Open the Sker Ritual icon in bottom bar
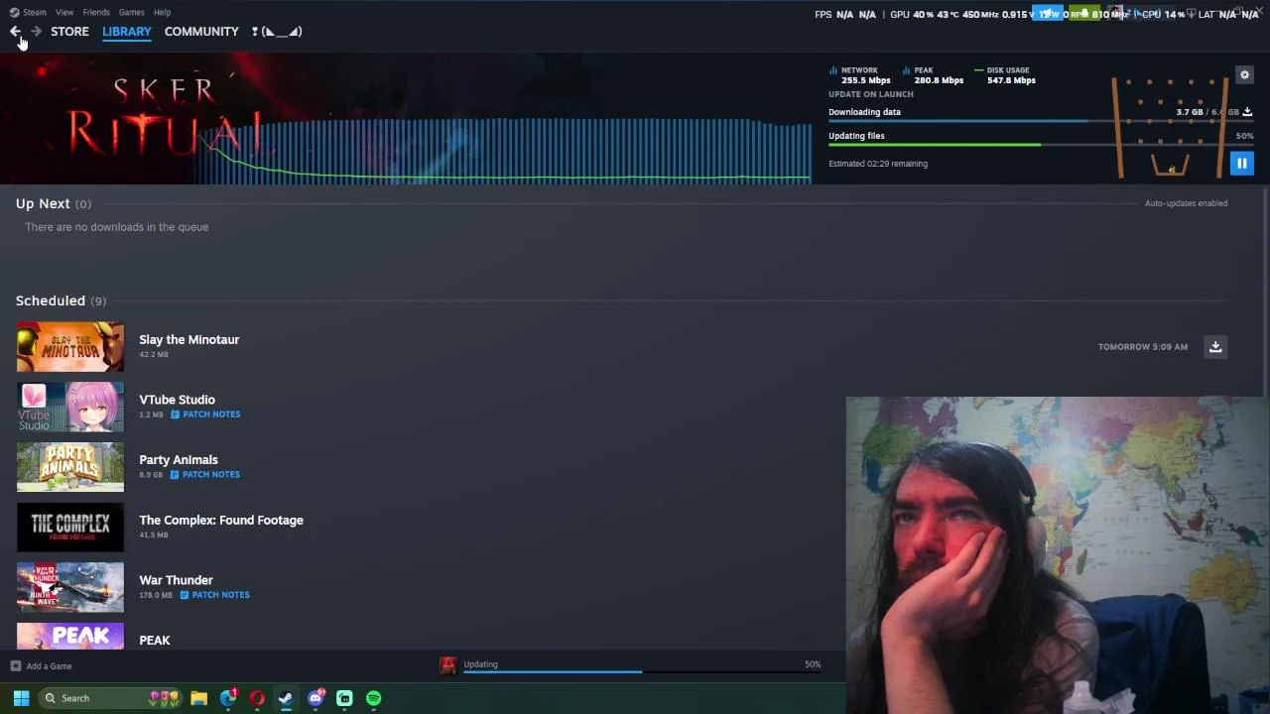1270x714 pixels. click(448, 666)
